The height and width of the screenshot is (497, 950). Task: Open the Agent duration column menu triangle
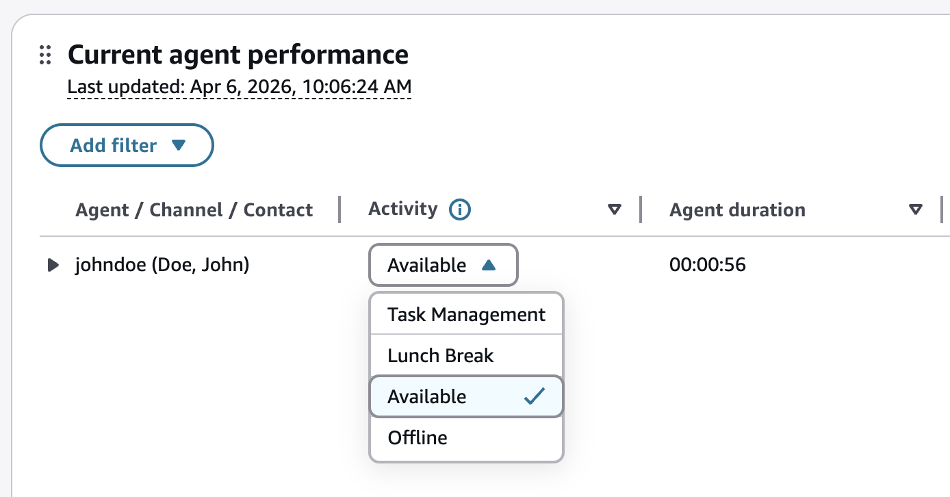[x=915, y=209]
